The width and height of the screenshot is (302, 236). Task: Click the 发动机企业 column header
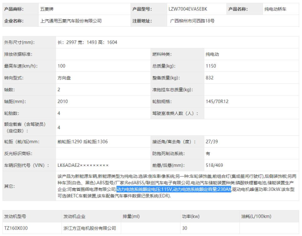[x=74, y=216]
